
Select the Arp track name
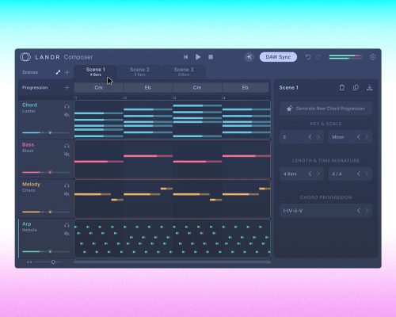pyautogui.click(x=27, y=223)
